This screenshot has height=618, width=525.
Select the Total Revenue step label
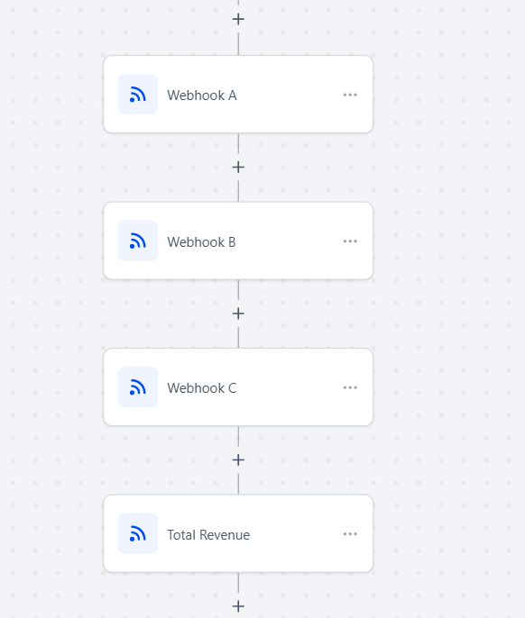point(208,535)
